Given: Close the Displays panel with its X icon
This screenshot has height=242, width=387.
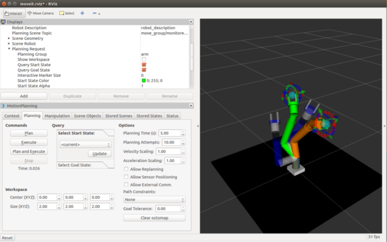Looking at the screenshot, I should [x=191, y=22].
